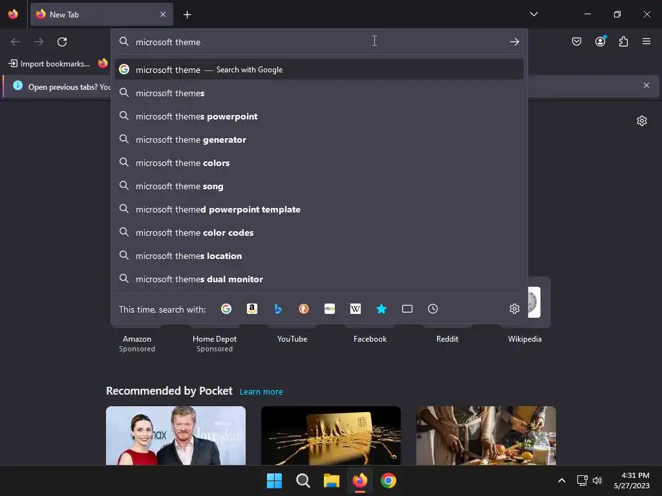Open Pocket story with cooking image
The width and height of the screenshot is (662, 496).
[x=486, y=435]
